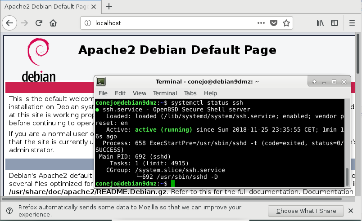The width and height of the screenshot is (362, 221).
Task: Open the Firefox hamburger menu
Action: 352,23
